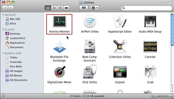Screen dimensions: 174x99
Task: Open the AirPort Utility icon
Action: (x=90, y=21)
